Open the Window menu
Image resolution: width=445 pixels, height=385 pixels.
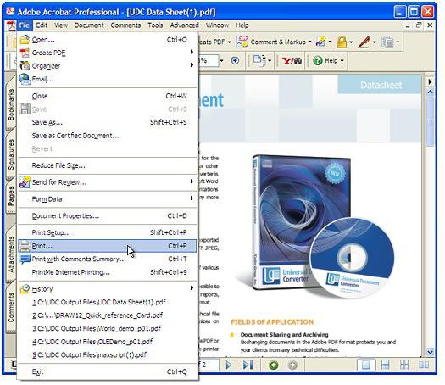tap(217, 25)
